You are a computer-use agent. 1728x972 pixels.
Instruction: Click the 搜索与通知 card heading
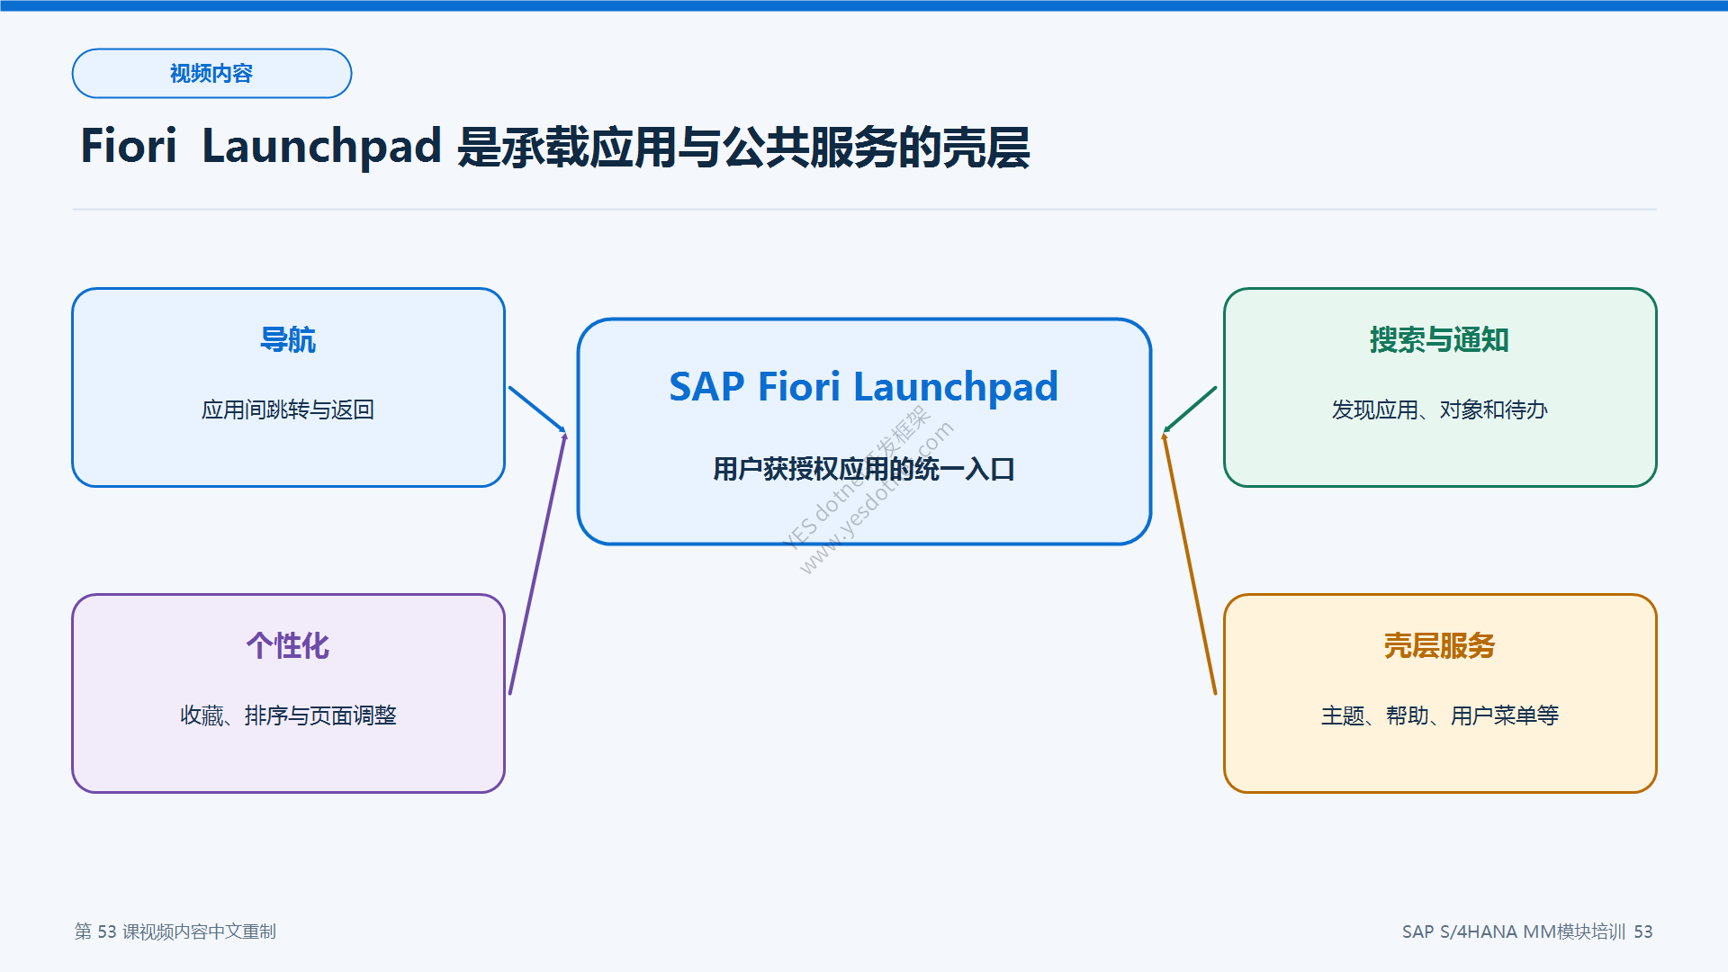1440,339
